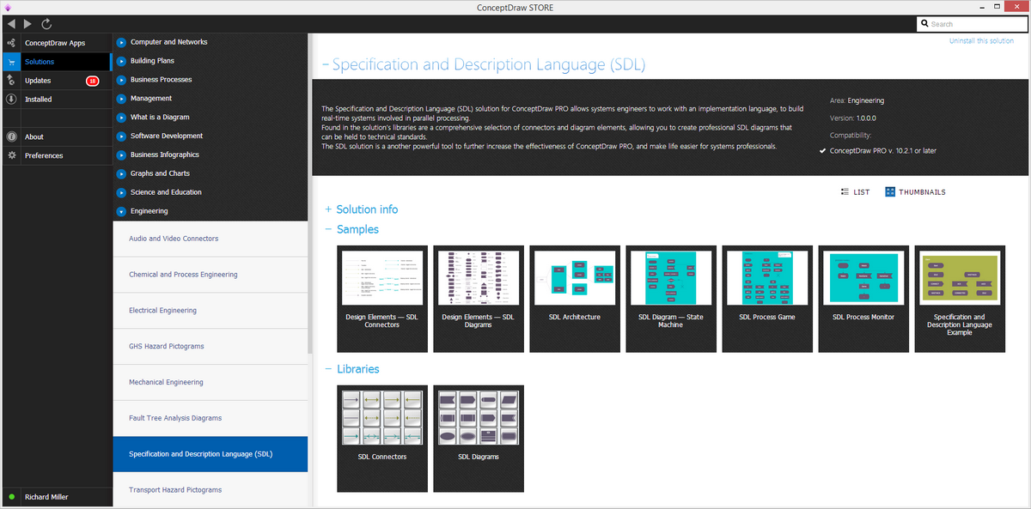The image size is (1031, 509).
Task: Click the back navigation arrow
Action: 11,24
